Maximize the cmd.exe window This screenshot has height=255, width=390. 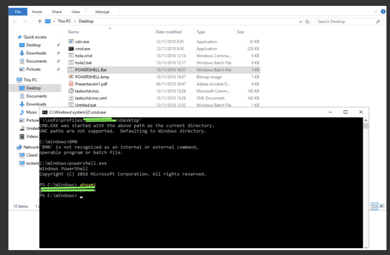tap(345, 112)
